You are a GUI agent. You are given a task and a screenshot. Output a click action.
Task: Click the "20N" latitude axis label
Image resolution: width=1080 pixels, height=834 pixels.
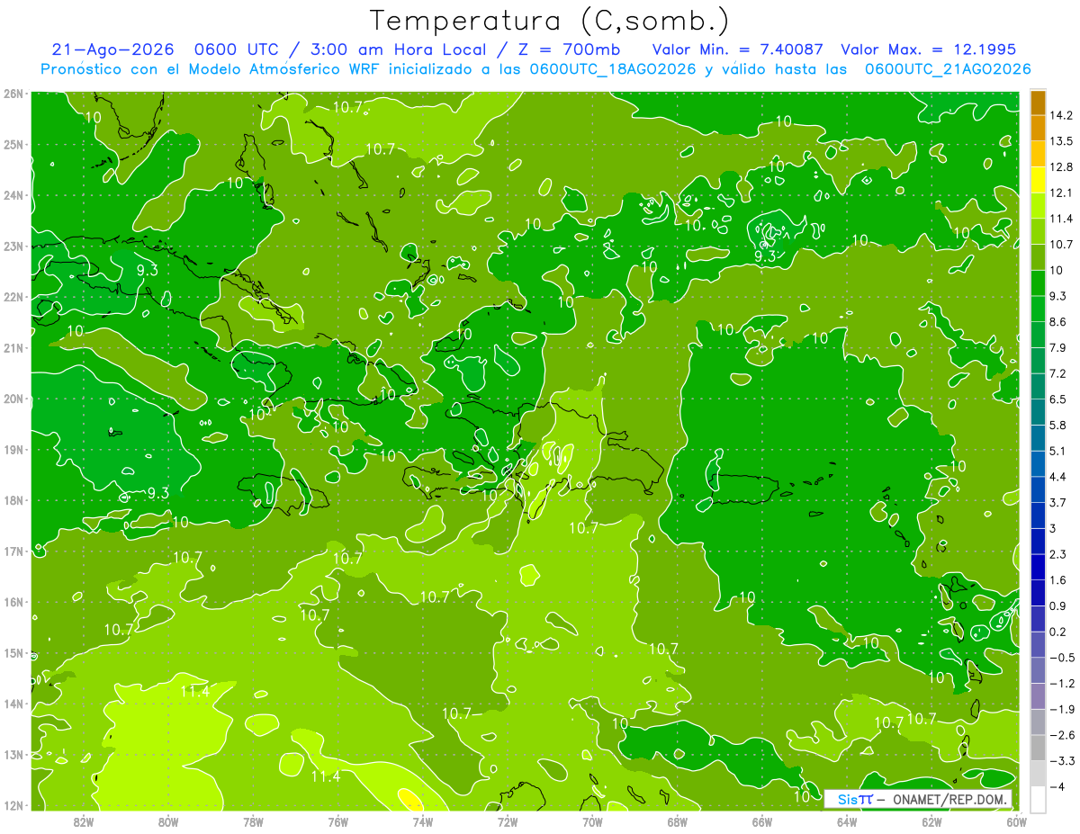coord(13,399)
